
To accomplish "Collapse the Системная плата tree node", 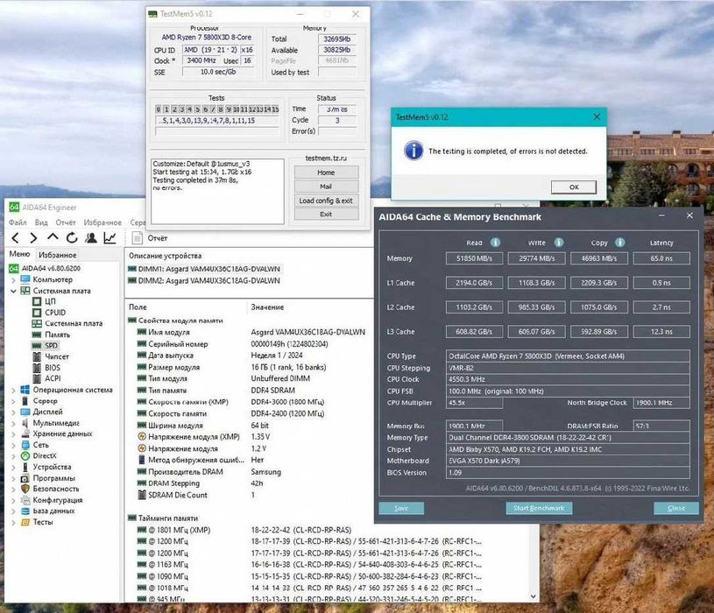I will coord(12,290).
